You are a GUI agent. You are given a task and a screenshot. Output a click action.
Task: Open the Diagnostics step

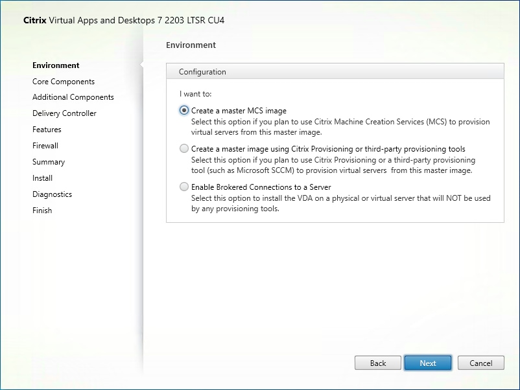point(52,194)
